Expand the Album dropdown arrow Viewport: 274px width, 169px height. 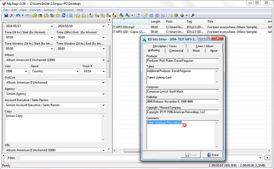point(104,60)
